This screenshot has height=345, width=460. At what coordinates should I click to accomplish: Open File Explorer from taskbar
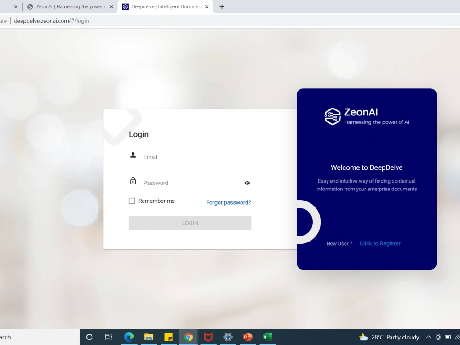pyautogui.click(x=149, y=337)
